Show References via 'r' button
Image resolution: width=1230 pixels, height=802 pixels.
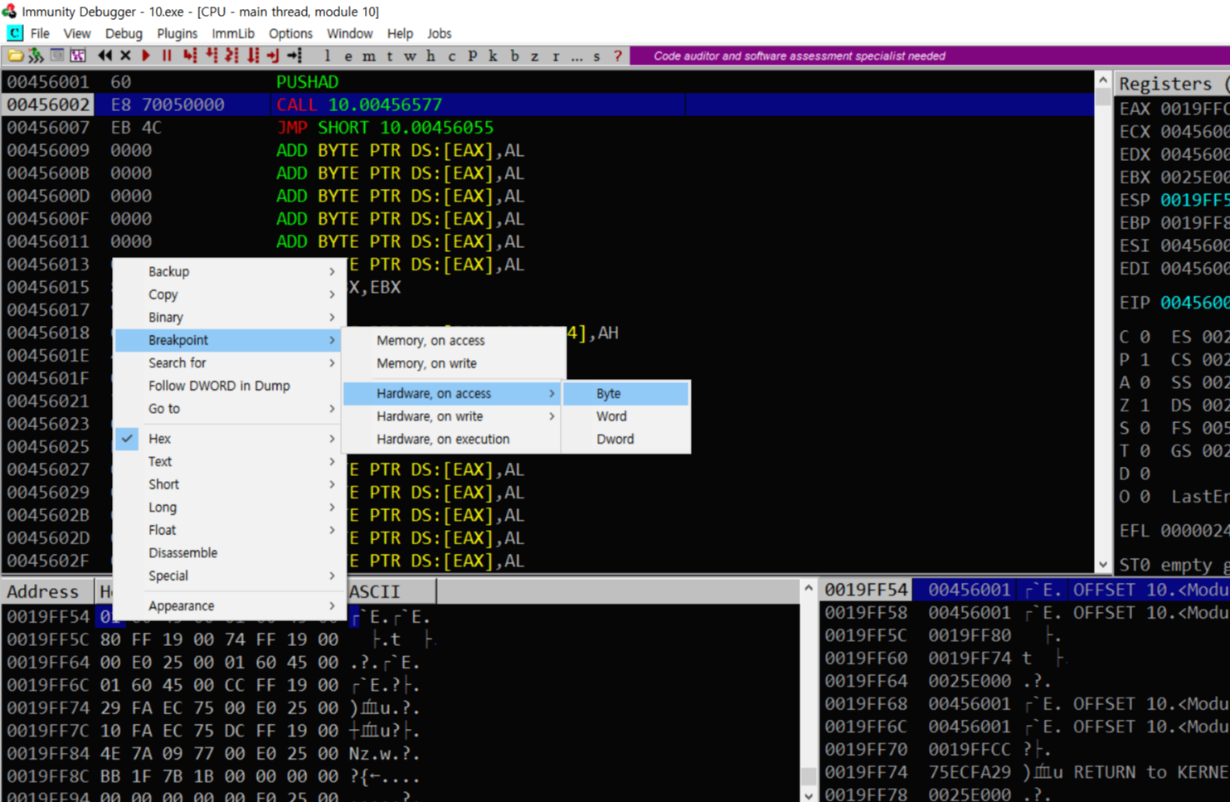556,56
